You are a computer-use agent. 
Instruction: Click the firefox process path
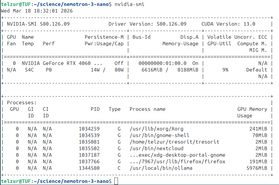(177, 161)
